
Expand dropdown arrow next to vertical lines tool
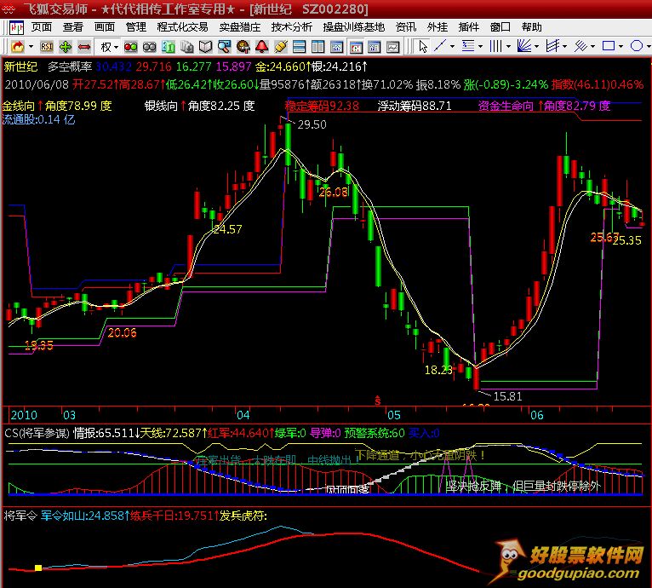(x=510, y=46)
